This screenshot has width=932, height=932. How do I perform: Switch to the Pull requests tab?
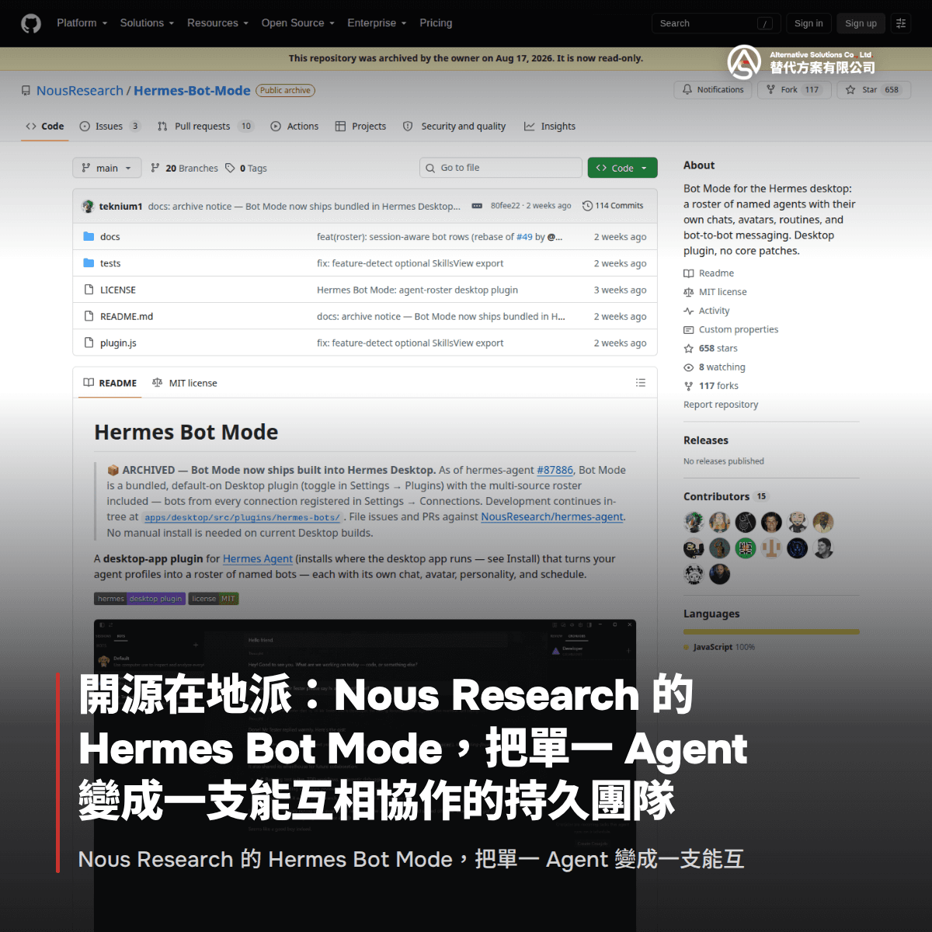pos(205,127)
